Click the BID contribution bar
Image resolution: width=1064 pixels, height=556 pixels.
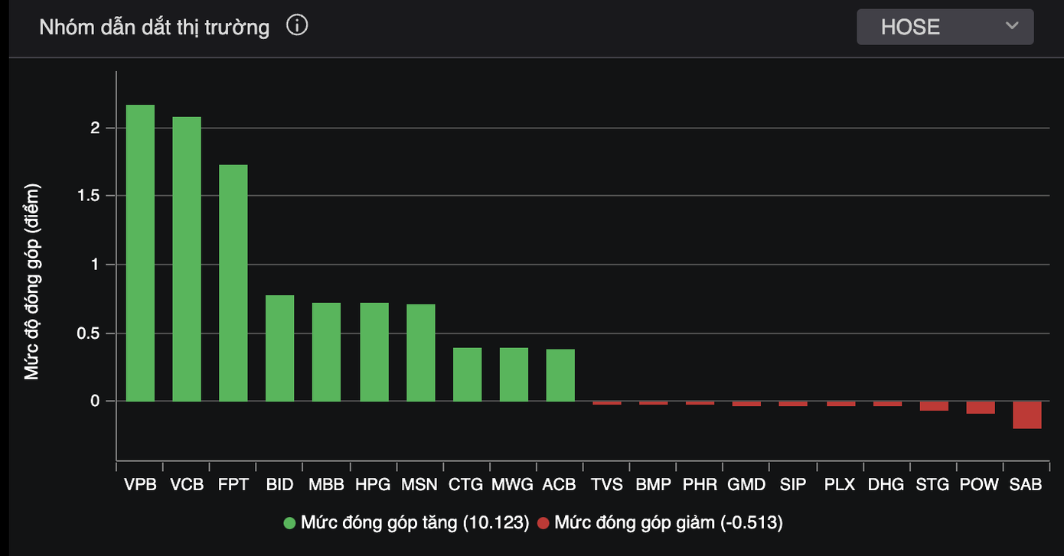280,348
